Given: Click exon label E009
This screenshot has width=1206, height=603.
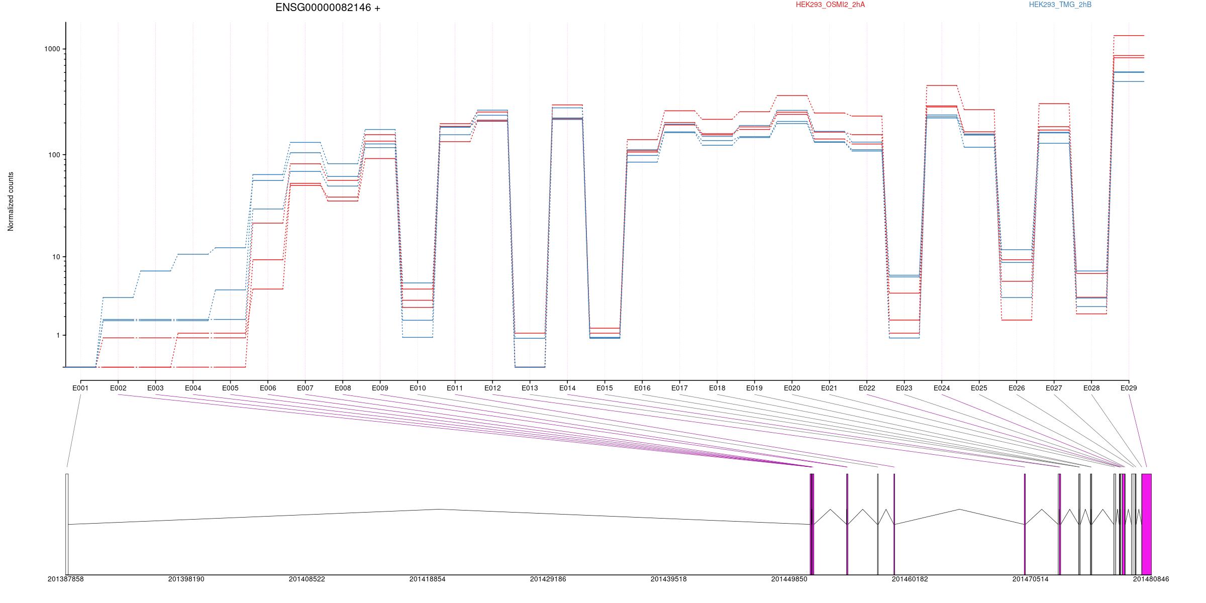Looking at the screenshot, I should 380,388.
